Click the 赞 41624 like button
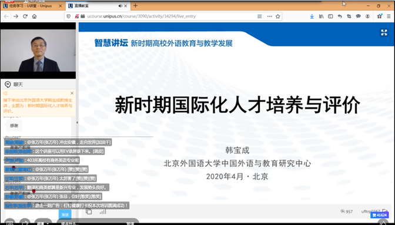 (379, 215)
